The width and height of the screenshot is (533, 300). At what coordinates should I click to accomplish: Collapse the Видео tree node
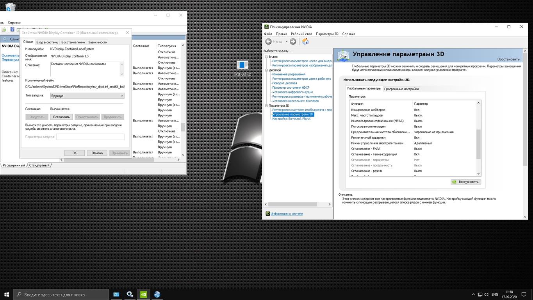click(267, 57)
